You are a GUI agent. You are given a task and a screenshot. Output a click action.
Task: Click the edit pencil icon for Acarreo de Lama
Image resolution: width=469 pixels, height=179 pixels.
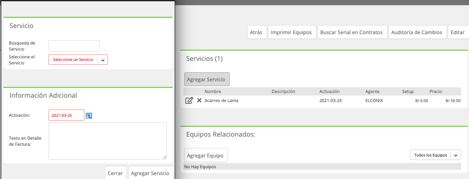[x=189, y=101]
